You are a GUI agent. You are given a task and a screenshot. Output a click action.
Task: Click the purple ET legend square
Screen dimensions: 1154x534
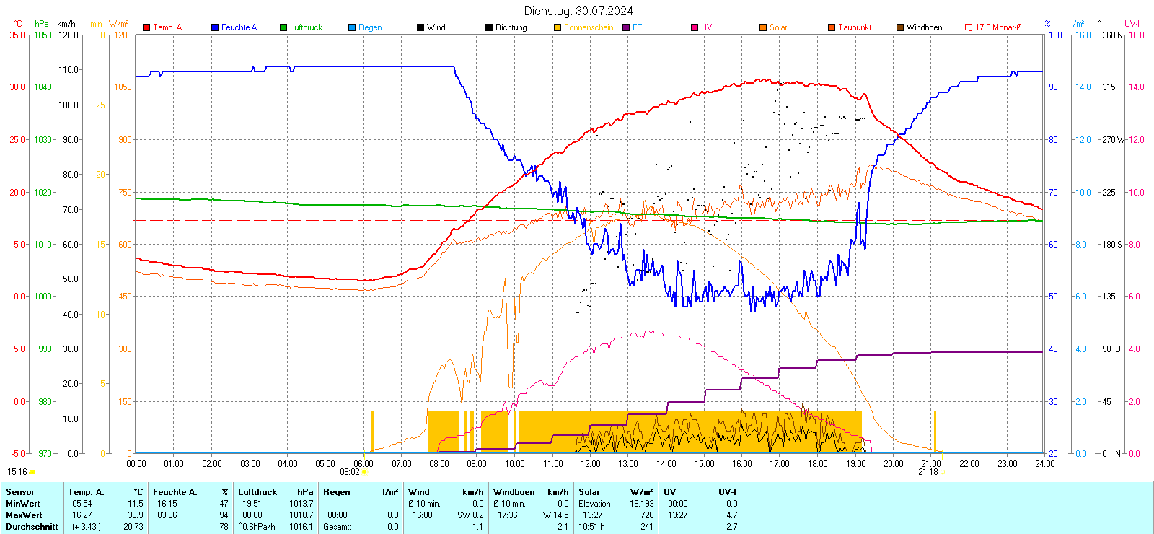[x=626, y=27]
